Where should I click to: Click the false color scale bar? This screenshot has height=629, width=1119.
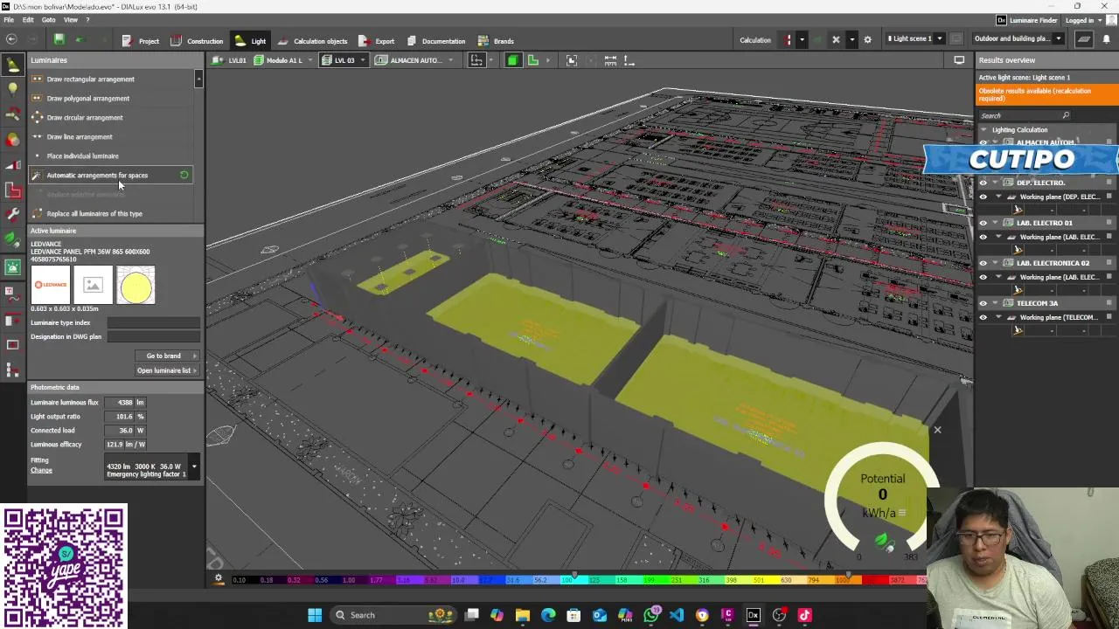tap(577, 579)
